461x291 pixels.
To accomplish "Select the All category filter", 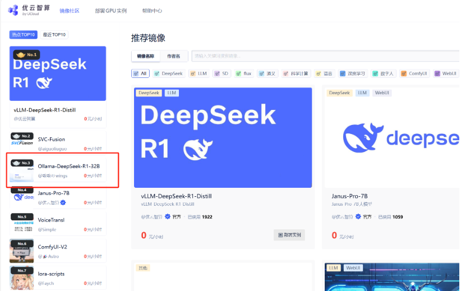I will click(140, 73).
